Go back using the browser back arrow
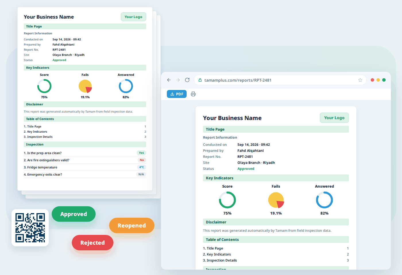Screen dimensions: 402x275 coord(169,80)
